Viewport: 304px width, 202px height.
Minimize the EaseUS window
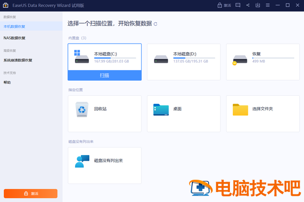[x=277, y=5]
